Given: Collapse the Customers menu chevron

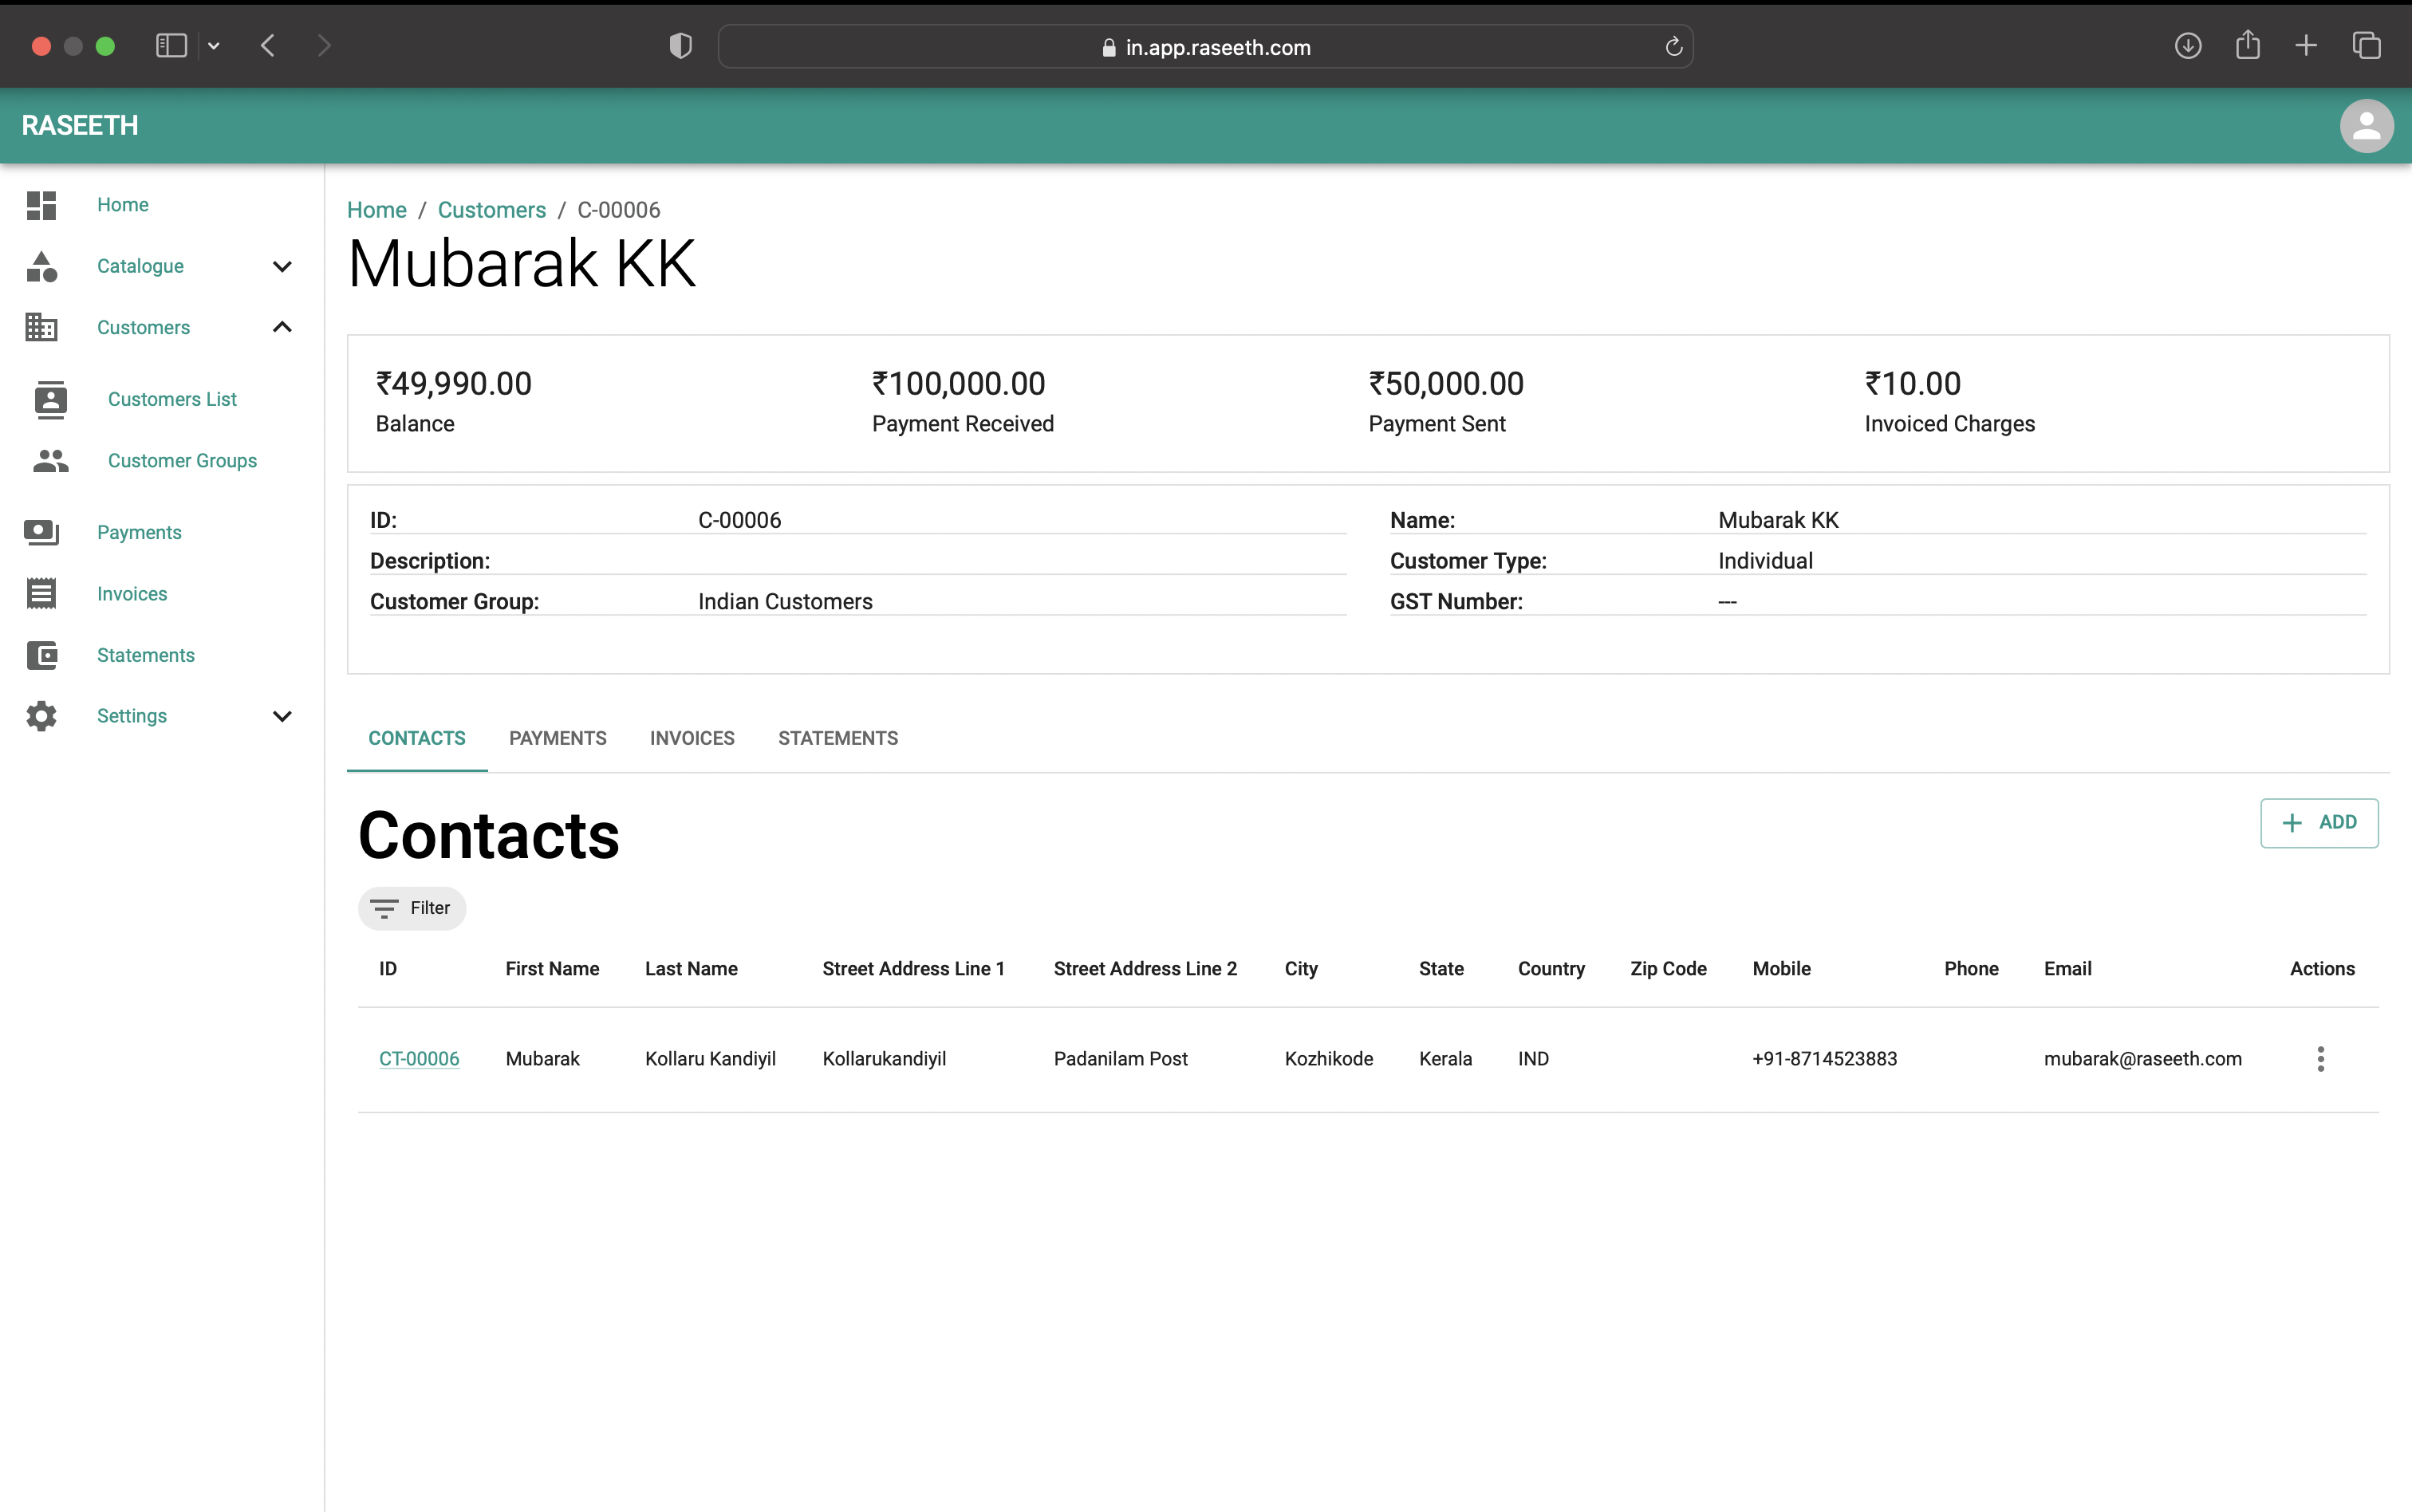Looking at the screenshot, I should pos(282,327).
